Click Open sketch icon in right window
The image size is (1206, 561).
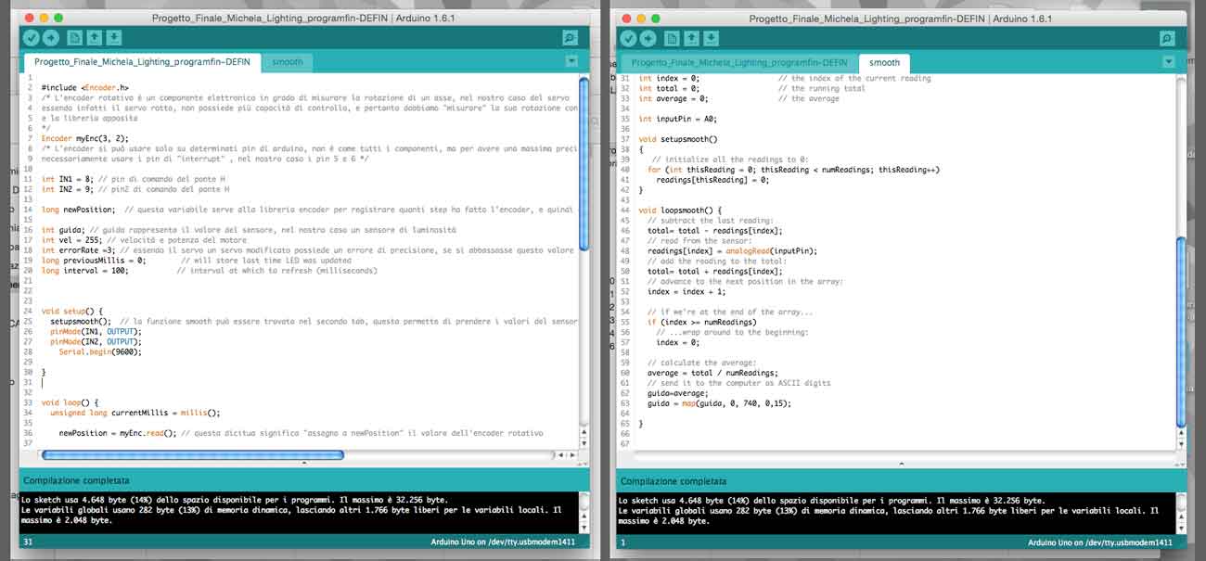(x=691, y=38)
